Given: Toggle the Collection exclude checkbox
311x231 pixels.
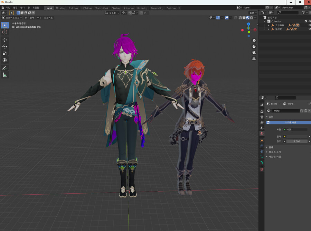Looking at the screenshot, I should 305,21.
